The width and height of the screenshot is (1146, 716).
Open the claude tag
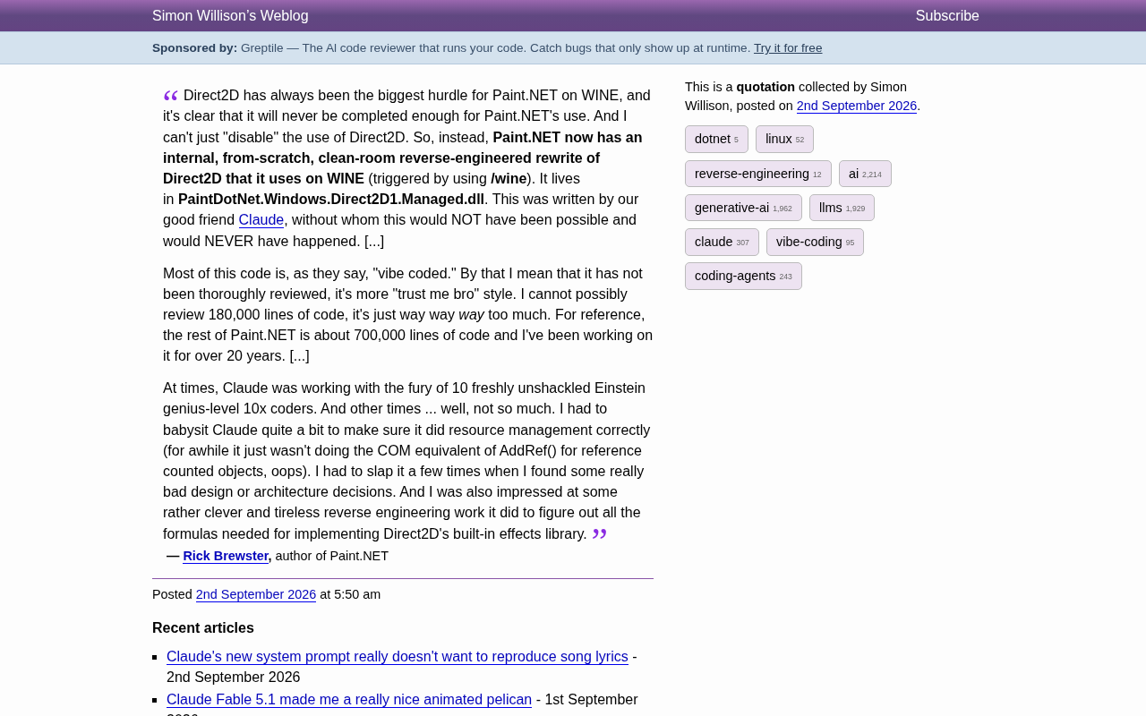click(x=722, y=242)
